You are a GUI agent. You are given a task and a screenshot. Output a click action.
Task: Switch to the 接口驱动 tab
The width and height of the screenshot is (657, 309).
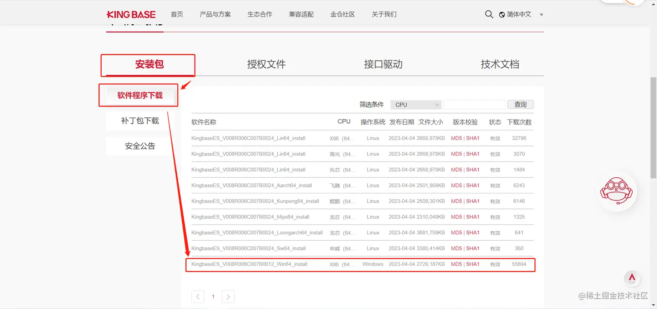tap(383, 64)
